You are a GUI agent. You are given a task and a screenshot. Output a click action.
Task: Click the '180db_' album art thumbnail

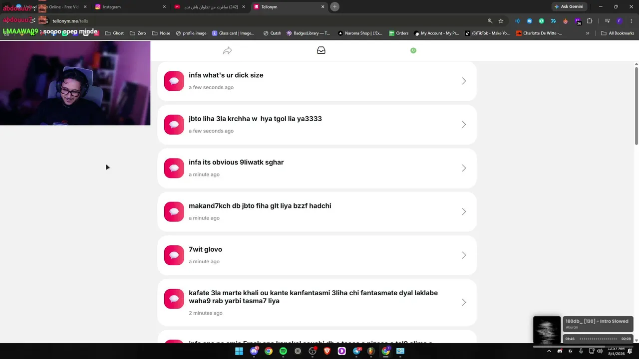click(x=547, y=330)
